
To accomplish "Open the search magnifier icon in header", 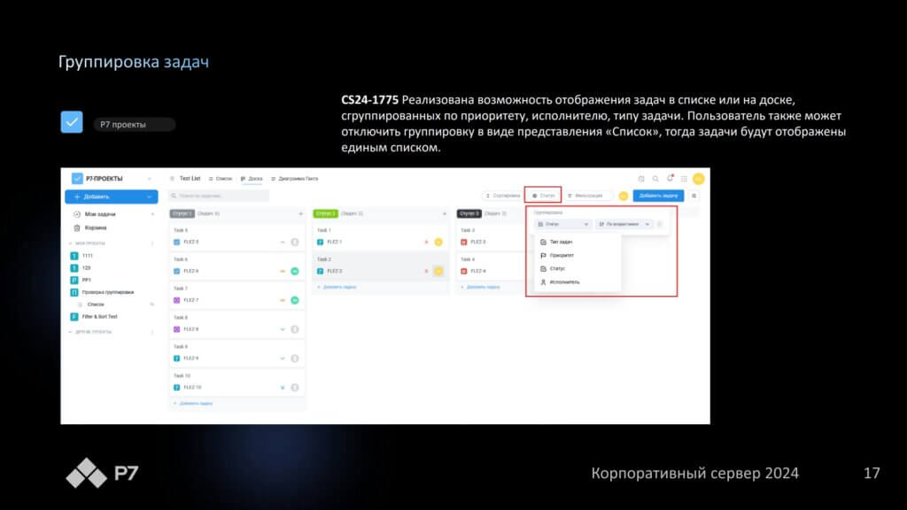I will coord(655,178).
